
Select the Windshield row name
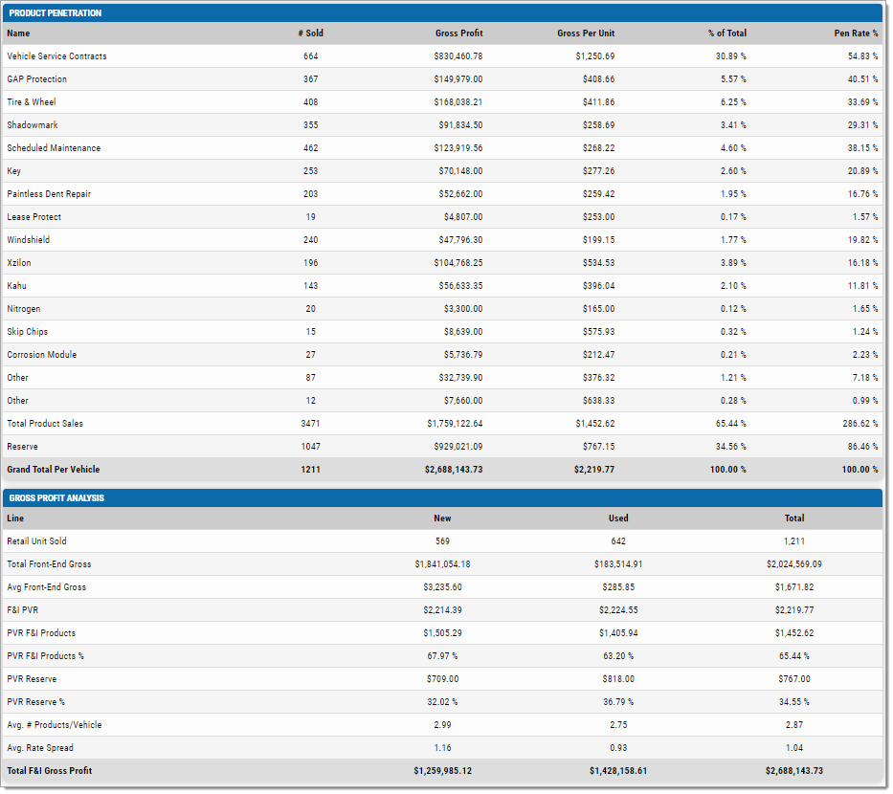coord(29,239)
